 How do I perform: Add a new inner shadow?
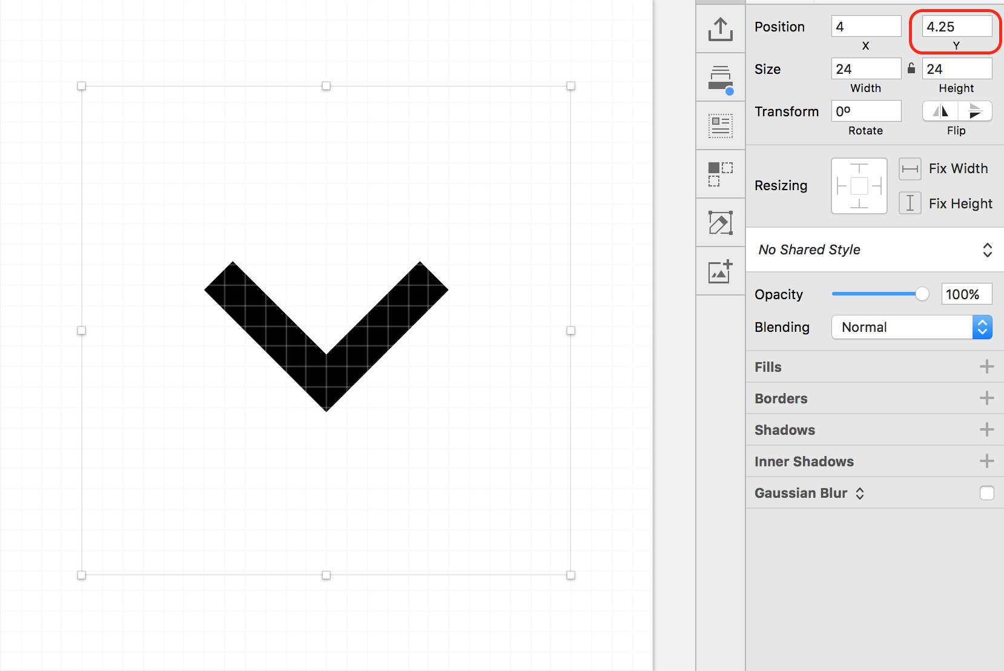(986, 461)
